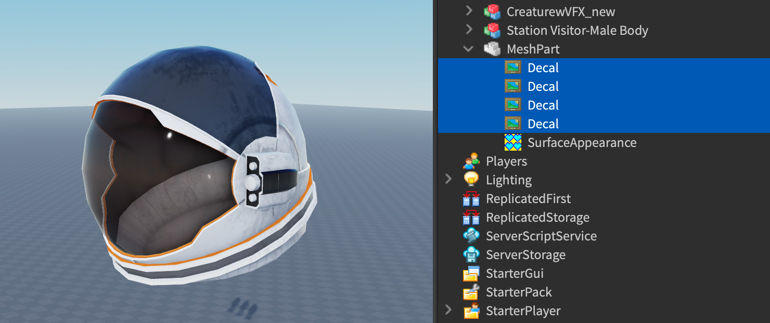Viewport: 770px width, 323px height.
Task: Click the StarterPack folder icon
Action: 471,292
